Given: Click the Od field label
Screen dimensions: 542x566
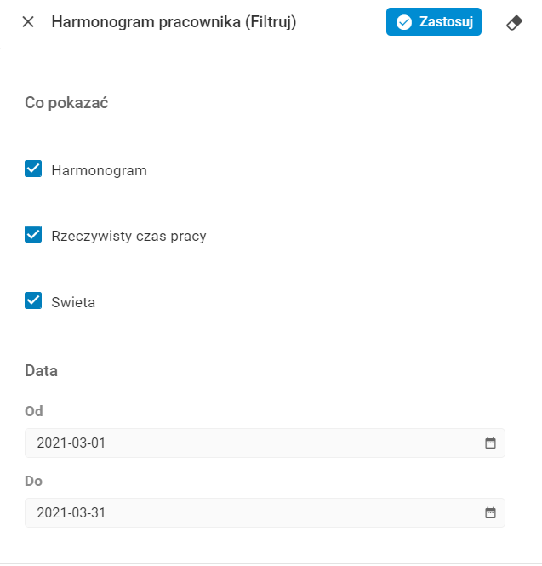Looking at the screenshot, I should 34,411.
